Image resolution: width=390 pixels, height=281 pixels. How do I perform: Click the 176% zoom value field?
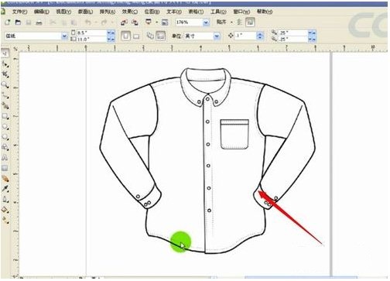click(x=189, y=22)
